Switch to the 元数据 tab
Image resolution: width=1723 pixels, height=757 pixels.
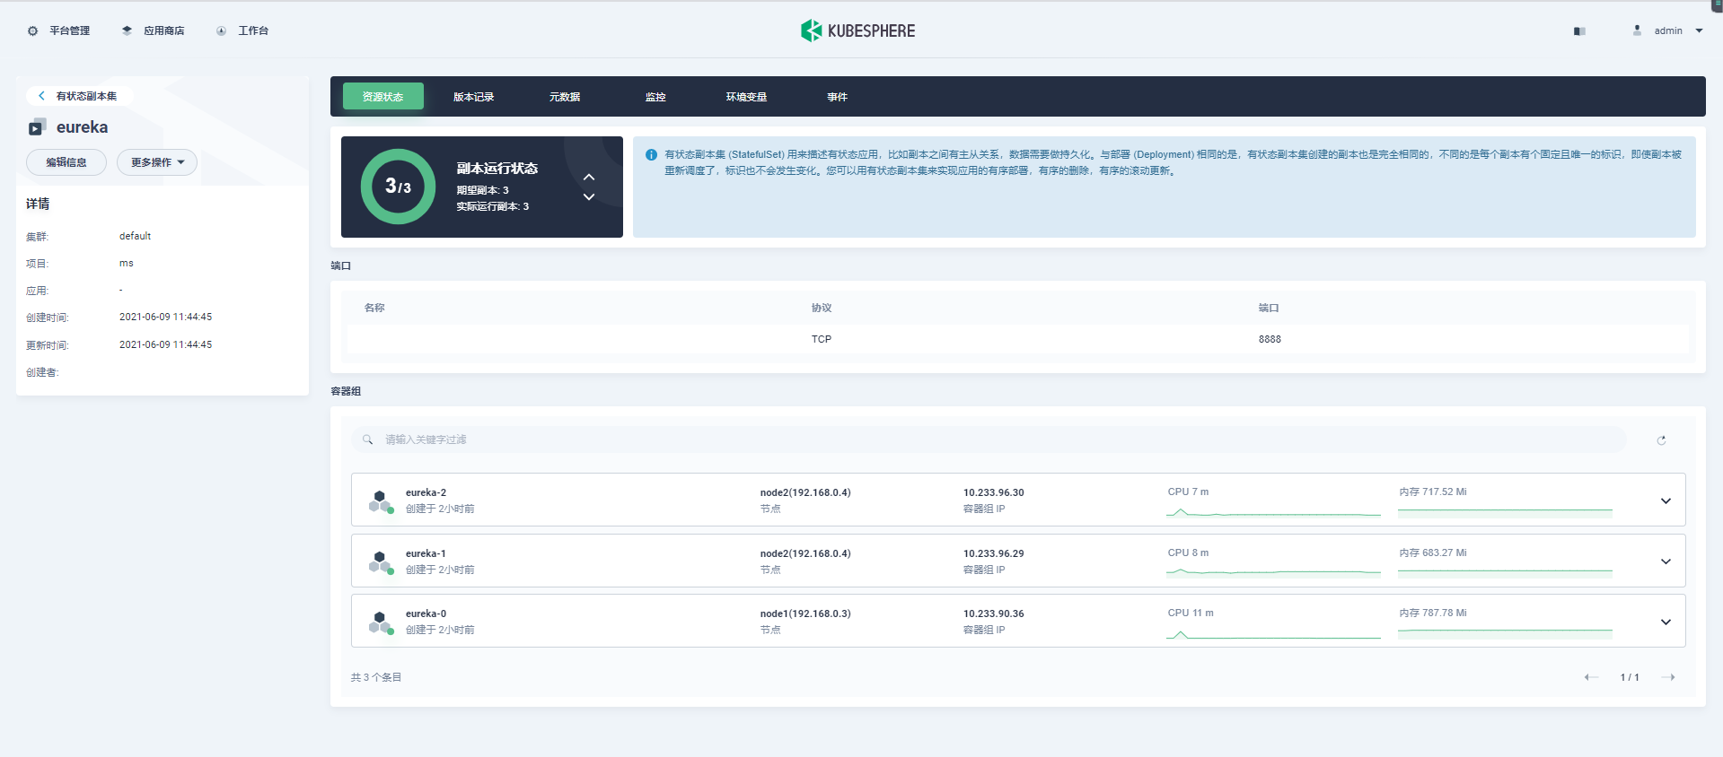coord(565,97)
